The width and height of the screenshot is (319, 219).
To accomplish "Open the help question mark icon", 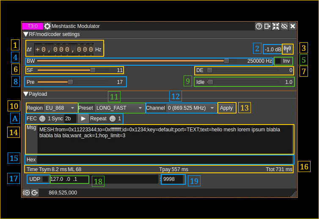I will click(259, 26).
